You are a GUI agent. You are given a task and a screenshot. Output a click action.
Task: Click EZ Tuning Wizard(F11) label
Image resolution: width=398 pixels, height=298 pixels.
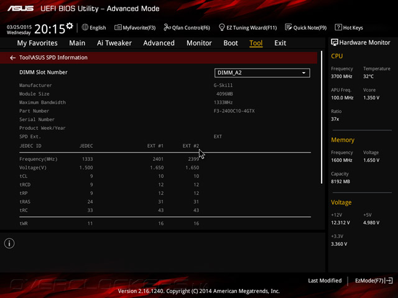(251, 28)
